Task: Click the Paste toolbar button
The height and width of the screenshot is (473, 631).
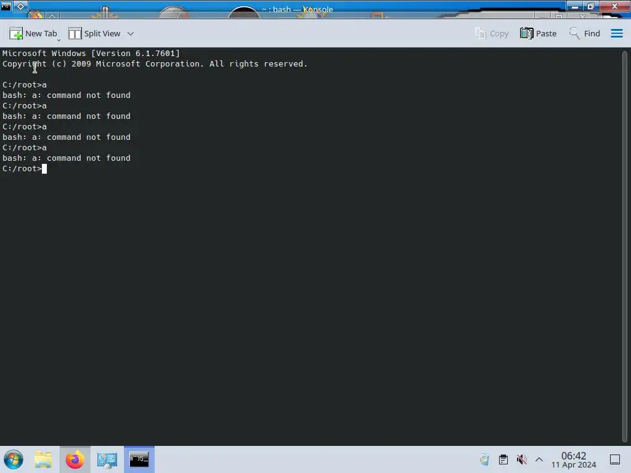Action: [x=538, y=33]
